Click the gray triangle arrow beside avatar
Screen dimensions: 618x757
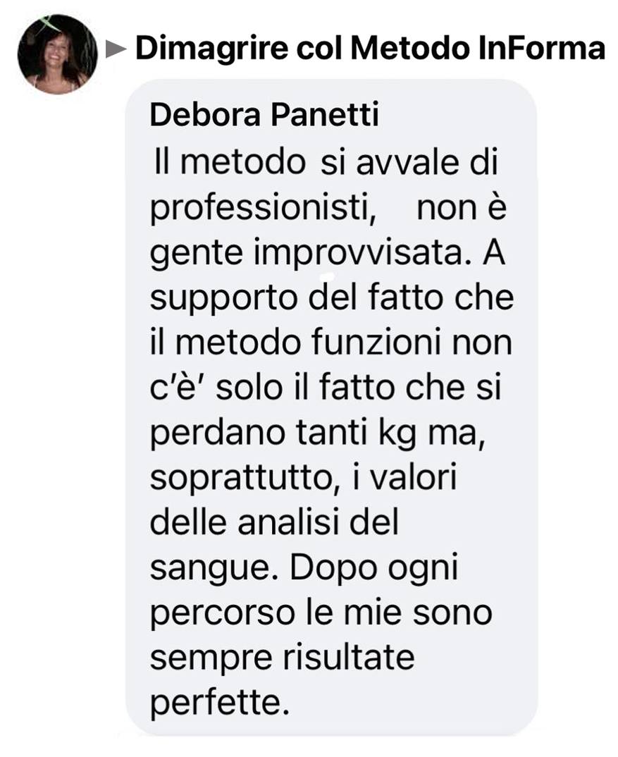116,49
